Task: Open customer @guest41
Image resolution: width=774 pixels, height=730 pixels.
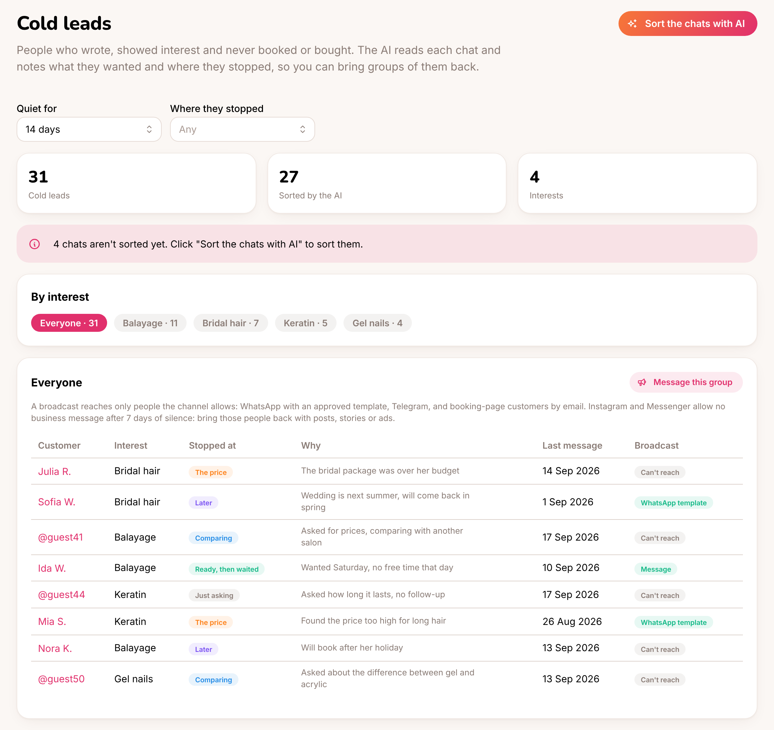Action: click(61, 537)
